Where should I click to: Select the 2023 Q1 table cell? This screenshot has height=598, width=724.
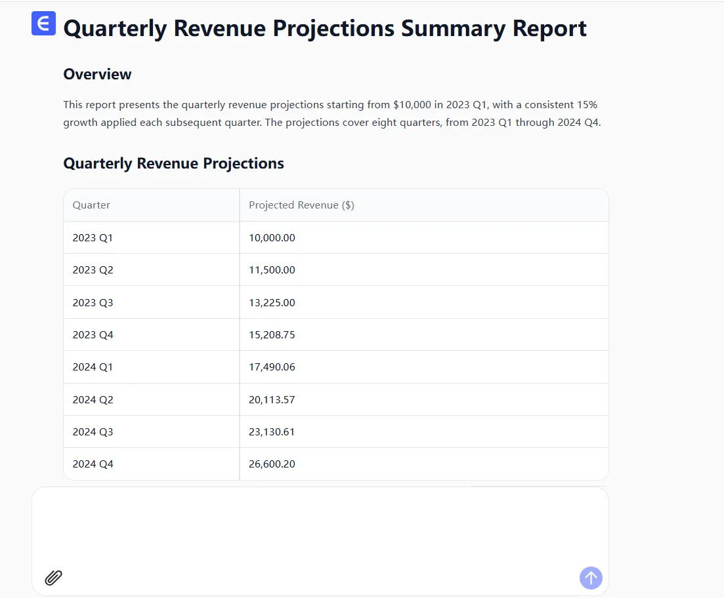coord(93,238)
